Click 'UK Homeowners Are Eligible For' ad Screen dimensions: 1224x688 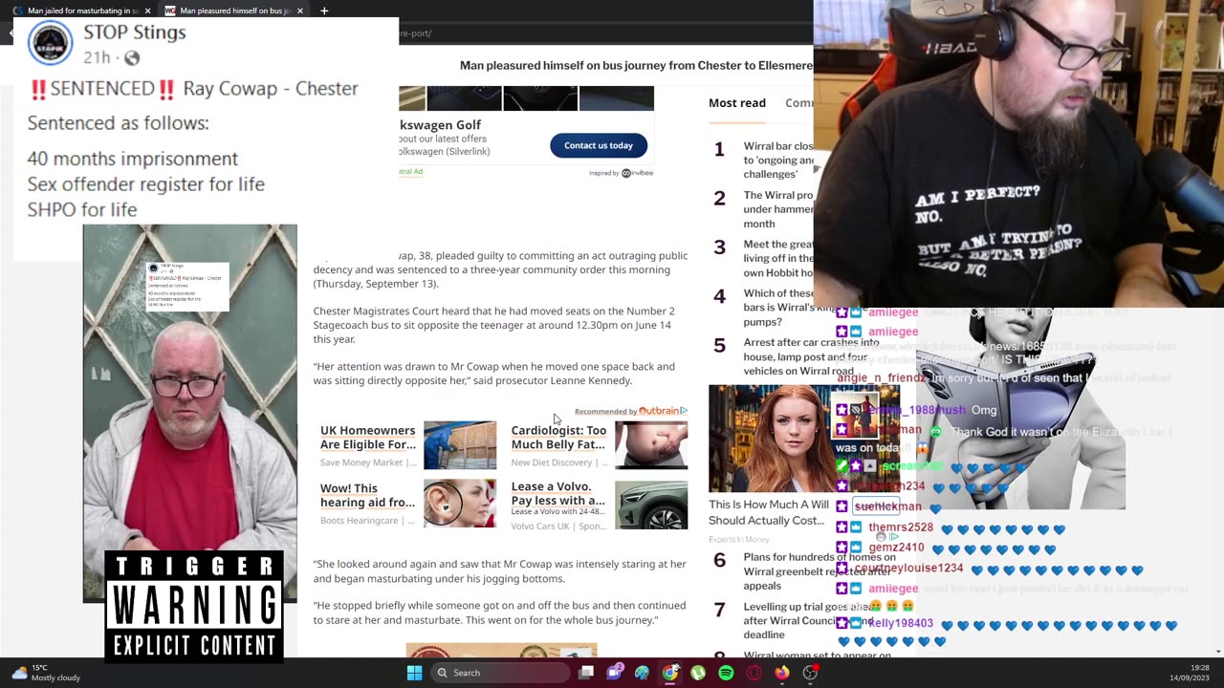tap(368, 438)
